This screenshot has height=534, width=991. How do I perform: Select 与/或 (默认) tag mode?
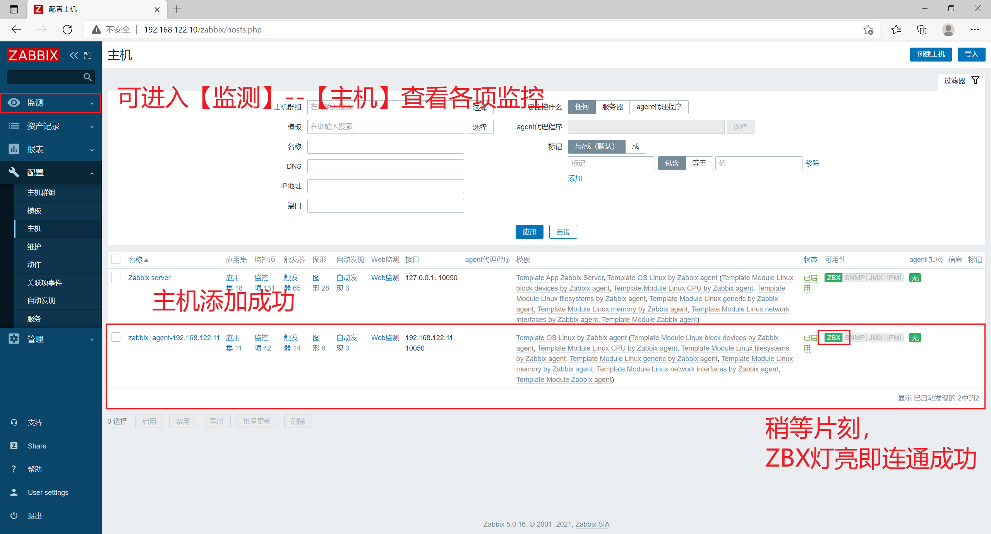coord(596,146)
